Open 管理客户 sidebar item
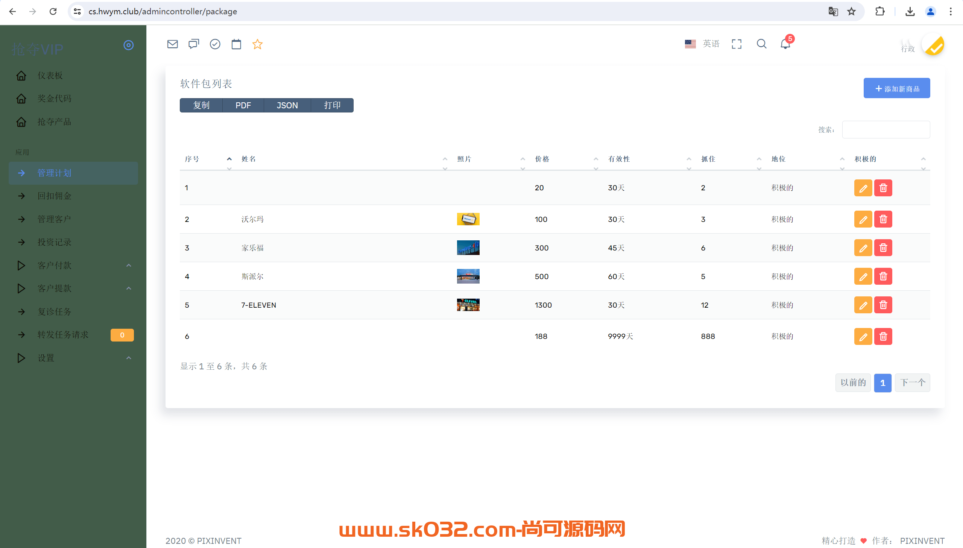Screen dimensions: 963x548 point(73,219)
